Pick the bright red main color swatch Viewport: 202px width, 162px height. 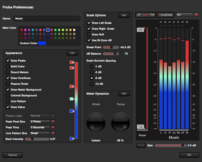(x=21, y=30)
